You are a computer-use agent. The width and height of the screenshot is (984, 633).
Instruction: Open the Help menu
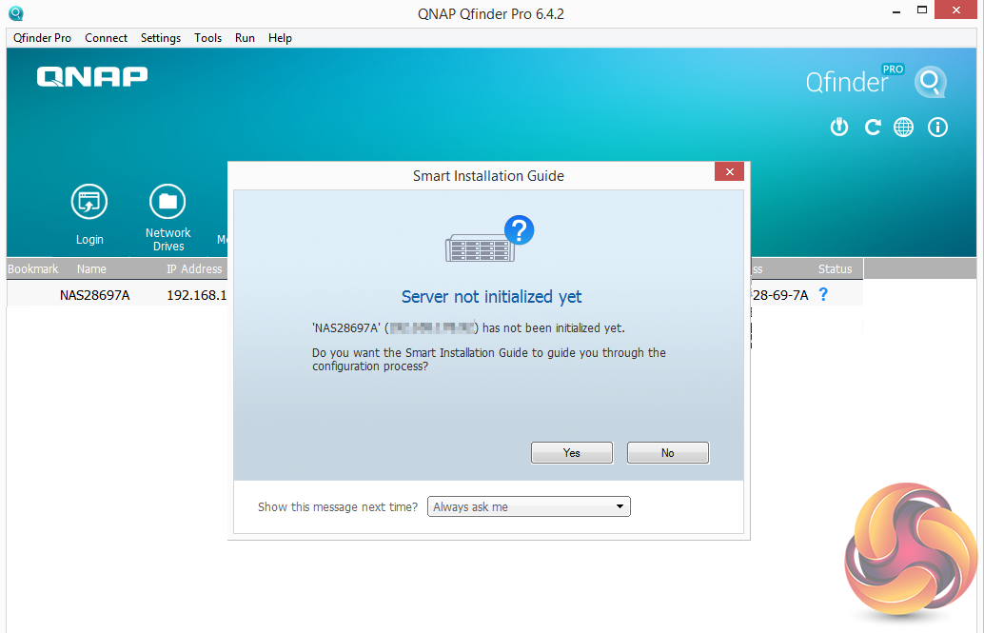[280, 38]
